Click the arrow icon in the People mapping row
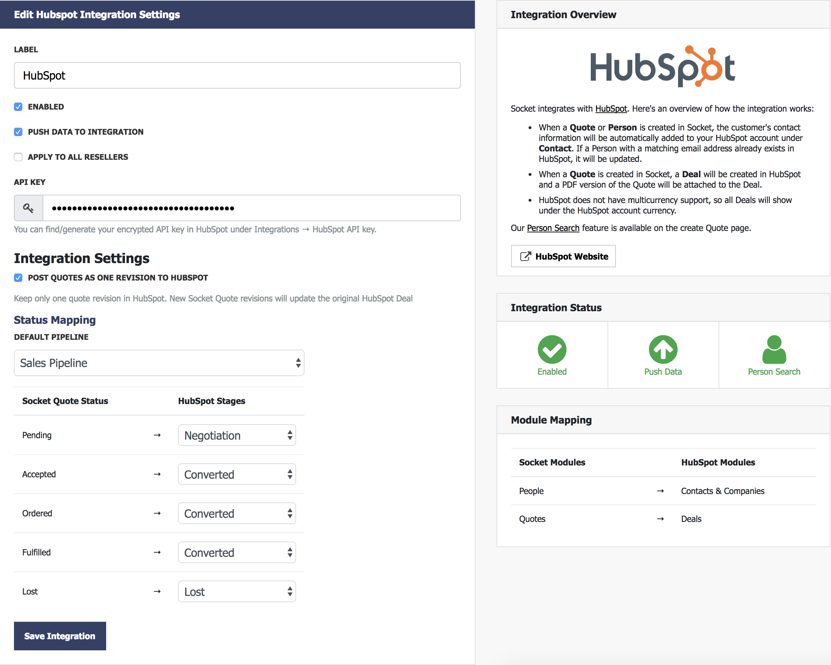Viewport: 831px width, 665px height. [660, 491]
